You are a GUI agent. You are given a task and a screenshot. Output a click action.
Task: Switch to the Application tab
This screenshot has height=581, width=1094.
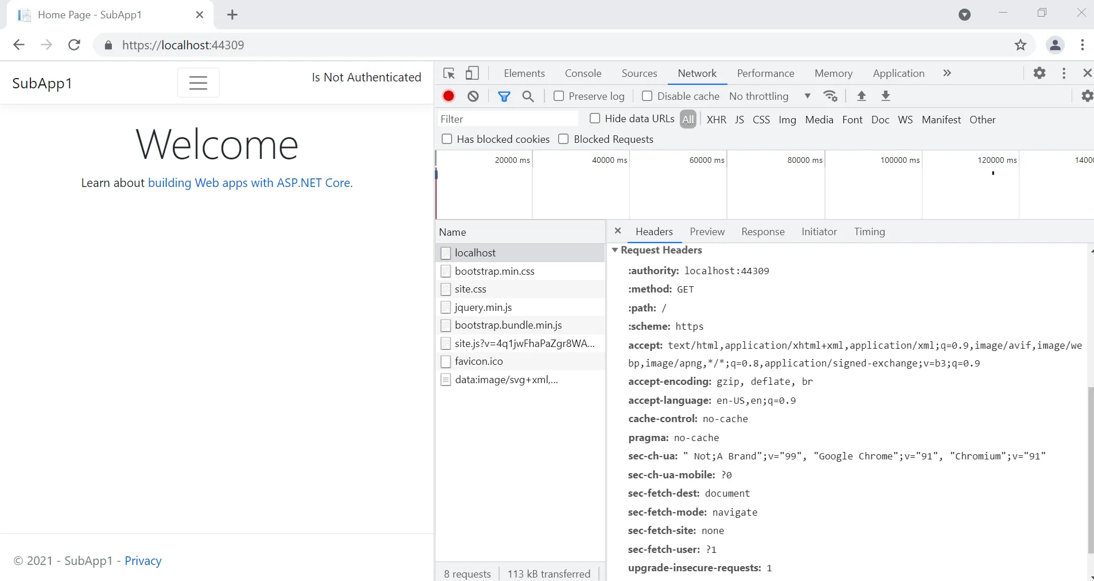[898, 73]
